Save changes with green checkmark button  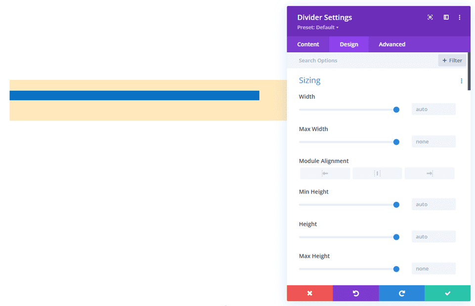point(447,293)
